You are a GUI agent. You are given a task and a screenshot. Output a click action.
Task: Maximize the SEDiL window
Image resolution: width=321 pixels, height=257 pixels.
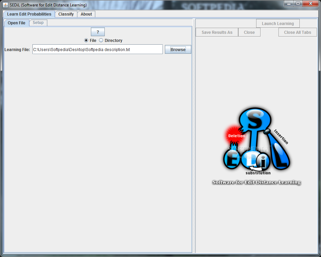click(x=298, y=3)
